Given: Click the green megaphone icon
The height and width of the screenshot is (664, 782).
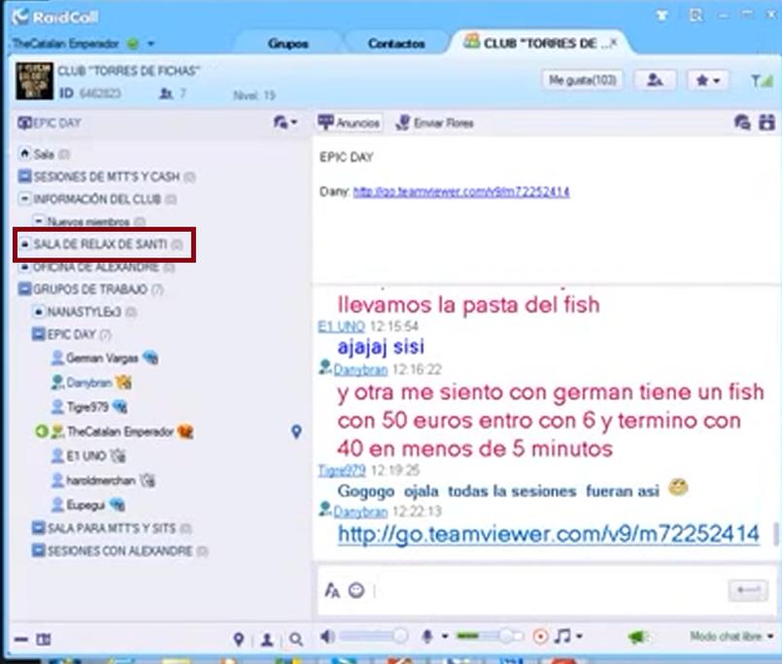Looking at the screenshot, I should pos(638,637).
